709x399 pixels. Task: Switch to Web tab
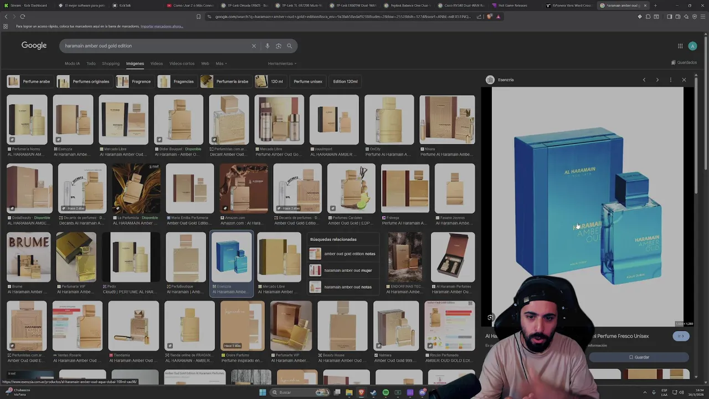205,64
